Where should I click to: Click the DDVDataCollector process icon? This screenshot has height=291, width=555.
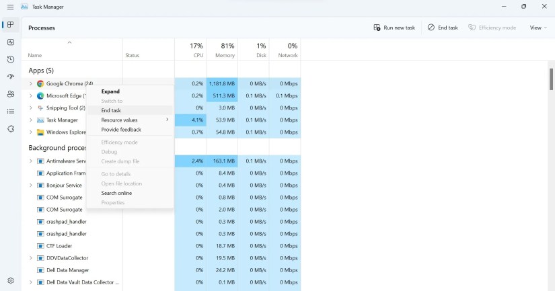[x=40, y=258]
